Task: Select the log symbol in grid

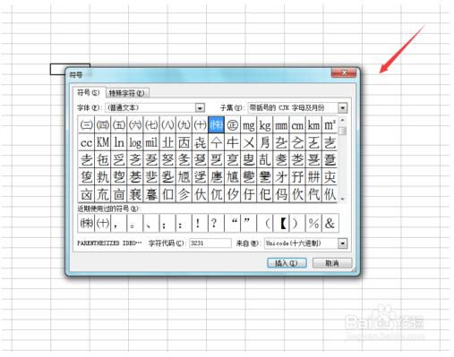Action: [135, 142]
